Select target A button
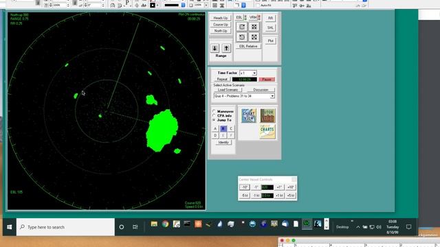The image size is (440, 247). pyautogui.click(x=215, y=128)
